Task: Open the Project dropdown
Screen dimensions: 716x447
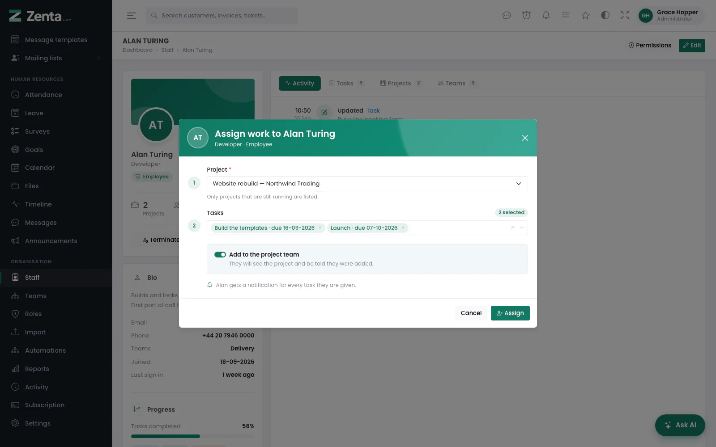Action: [367, 184]
